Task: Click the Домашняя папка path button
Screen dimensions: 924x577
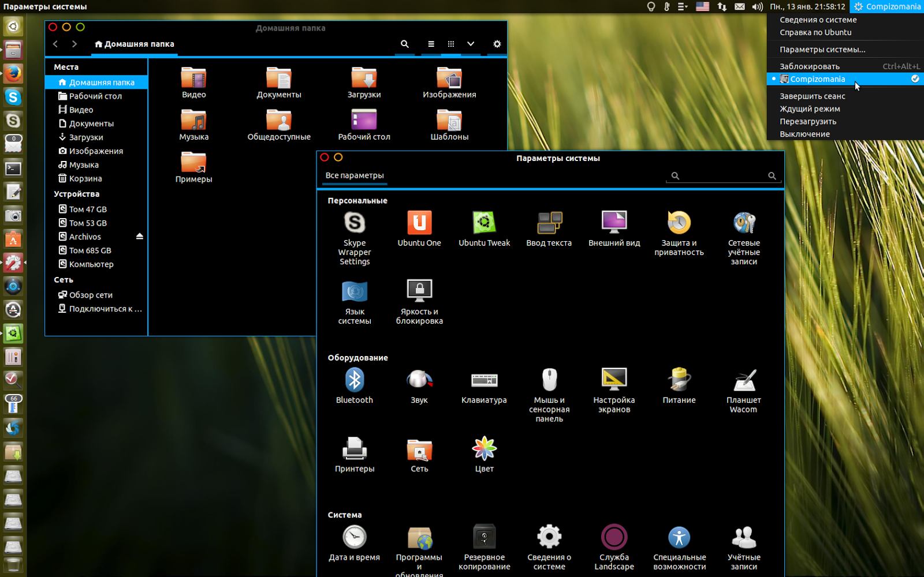Action: (x=135, y=44)
